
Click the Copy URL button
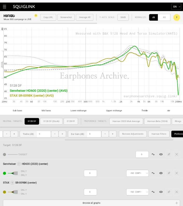pos(48,17)
